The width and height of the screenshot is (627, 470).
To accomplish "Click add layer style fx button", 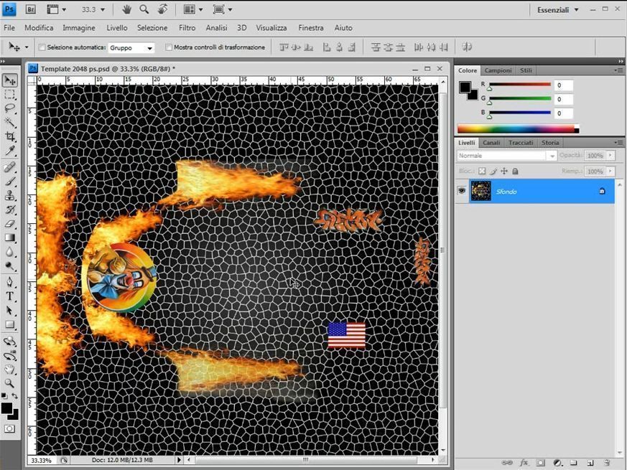I will click(x=524, y=463).
